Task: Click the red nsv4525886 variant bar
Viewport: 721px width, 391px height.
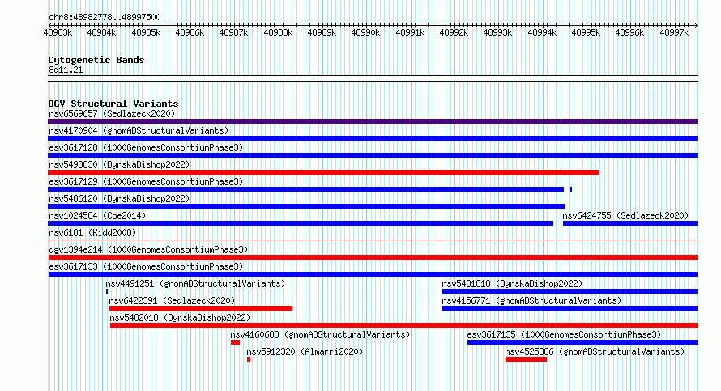Action: click(526, 359)
